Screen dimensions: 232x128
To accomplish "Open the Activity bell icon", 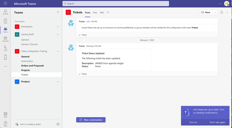I will pos(5,11).
